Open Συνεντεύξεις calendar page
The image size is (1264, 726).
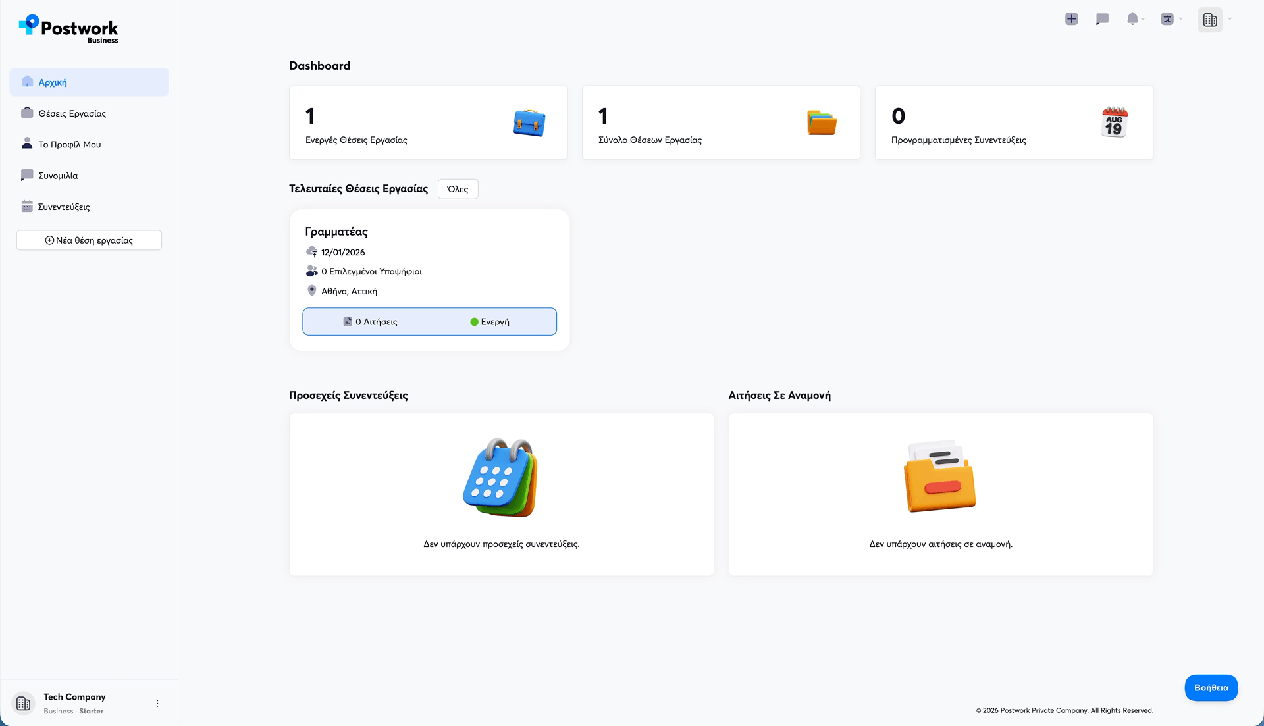tap(63, 207)
